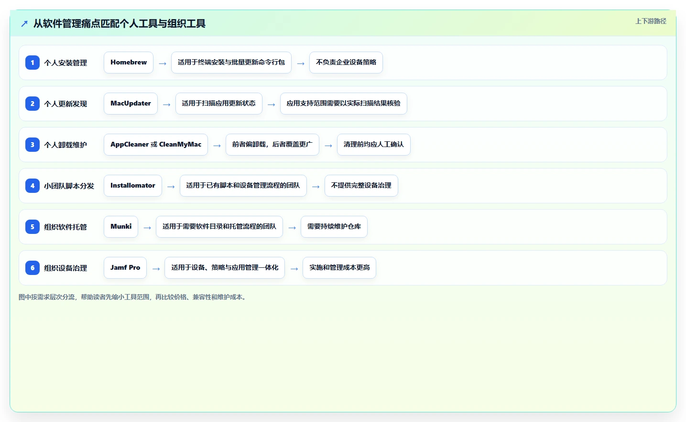Click the number 5 badge for 组织软件托管
686x422 pixels.
33,227
